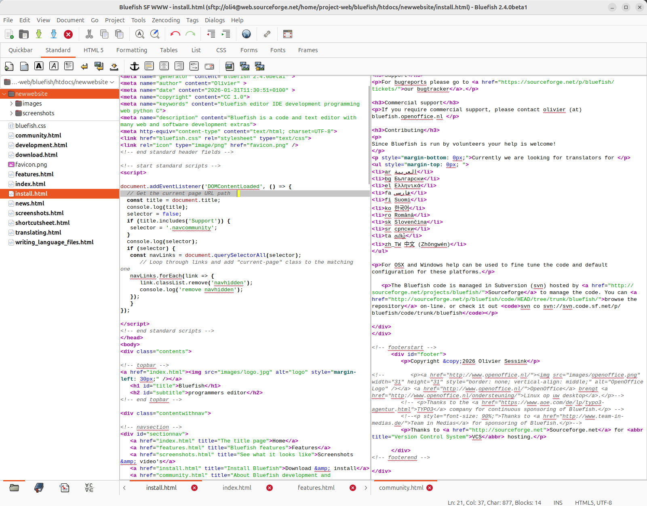Expand the images folder in file tree
Viewport: 647px width, 506px height.
pos(11,104)
